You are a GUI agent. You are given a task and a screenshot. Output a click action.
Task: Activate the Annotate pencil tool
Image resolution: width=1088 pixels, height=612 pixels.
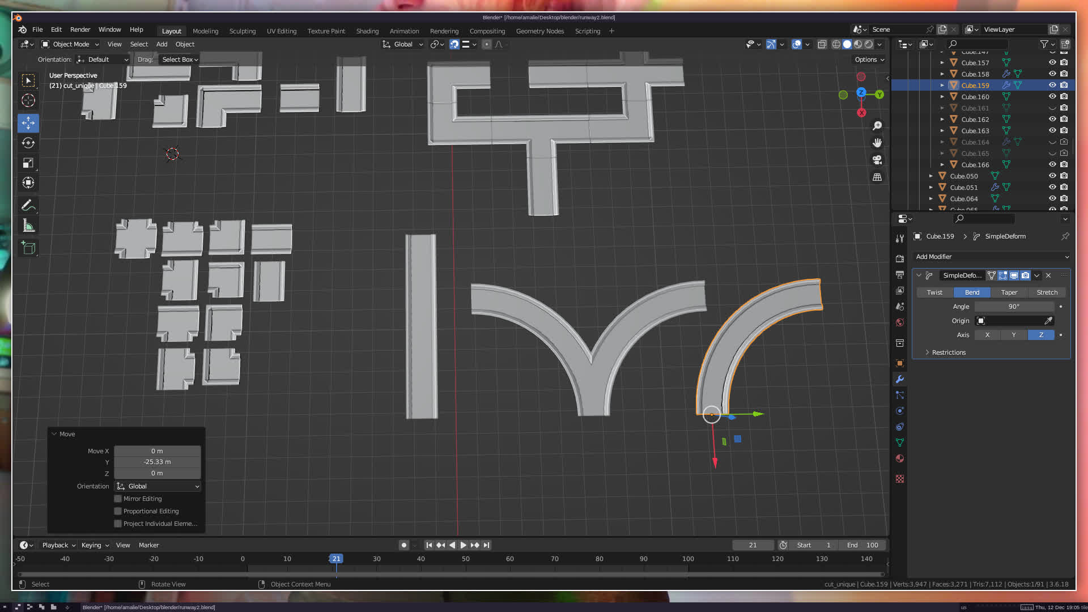pyautogui.click(x=28, y=206)
